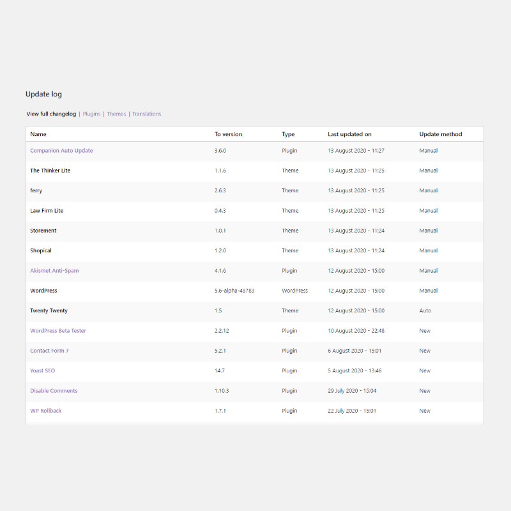
Task: Click date 22 July 2020 - 15:01
Action: click(352, 411)
